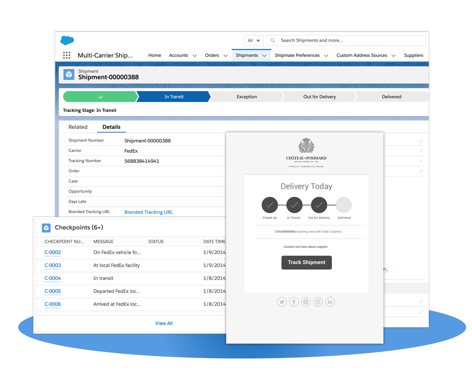Select the Delivered stage chevron
472x381 pixels.
pos(391,97)
